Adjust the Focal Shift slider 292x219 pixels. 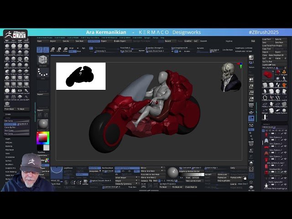[x=132, y=48]
